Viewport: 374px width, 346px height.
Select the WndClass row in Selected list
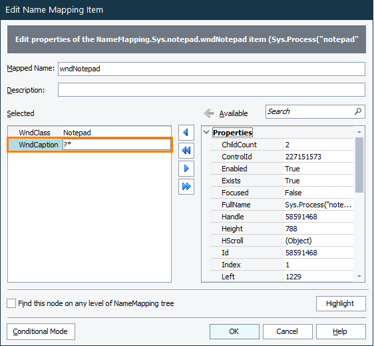(89, 133)
